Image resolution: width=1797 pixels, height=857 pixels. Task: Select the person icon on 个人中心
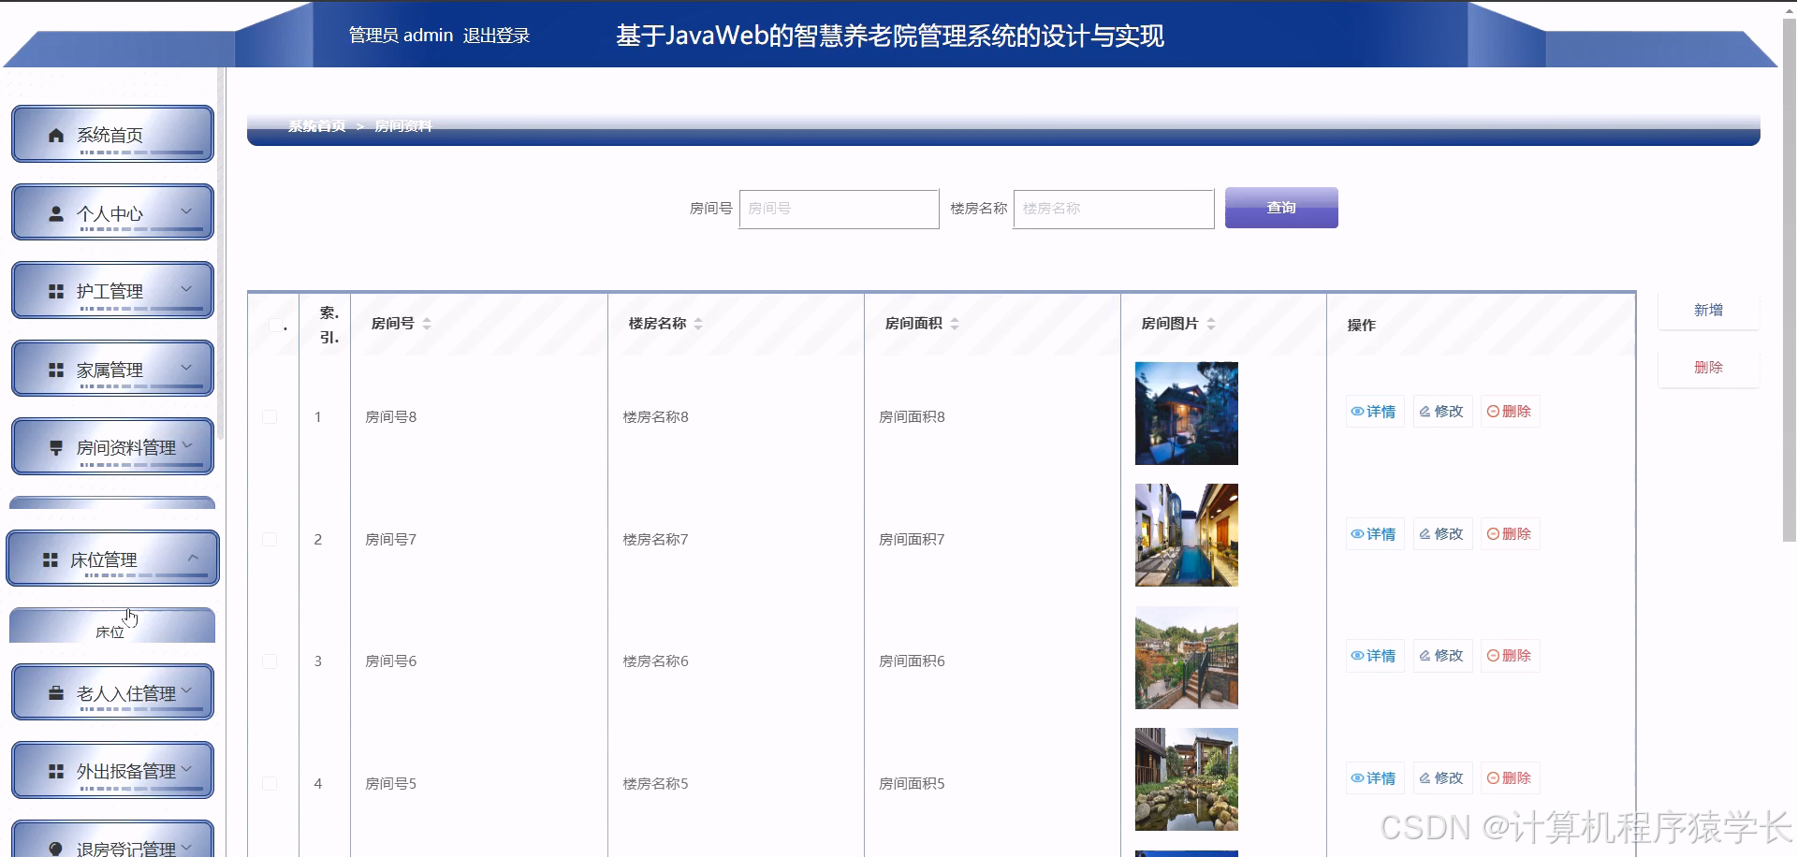click(x=54, y=212)
